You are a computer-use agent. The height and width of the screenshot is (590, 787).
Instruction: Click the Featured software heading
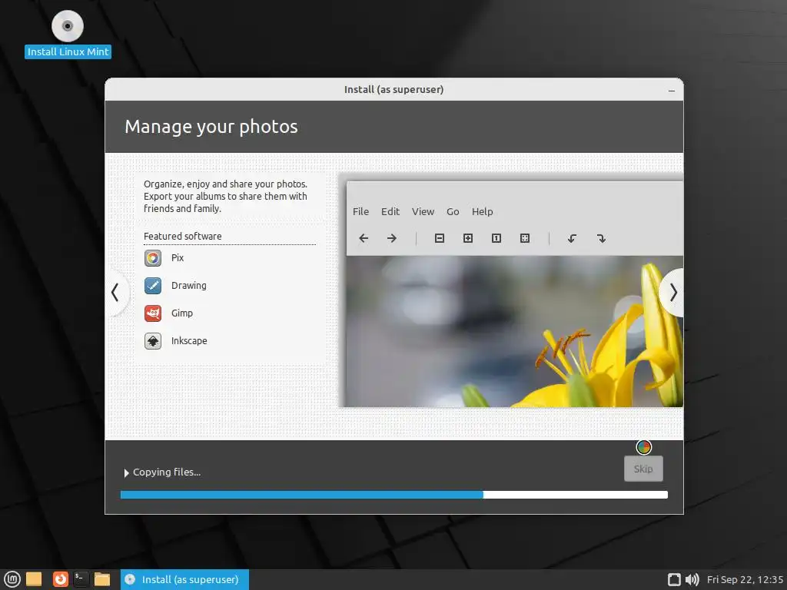(x=183, y=237)
